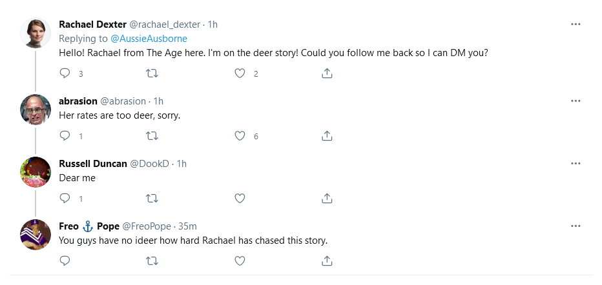The height and width of the screenshot is (285, 602).
Task: Open more options on Rachael Dexter's tweet
Action: (x=576, y=25)
